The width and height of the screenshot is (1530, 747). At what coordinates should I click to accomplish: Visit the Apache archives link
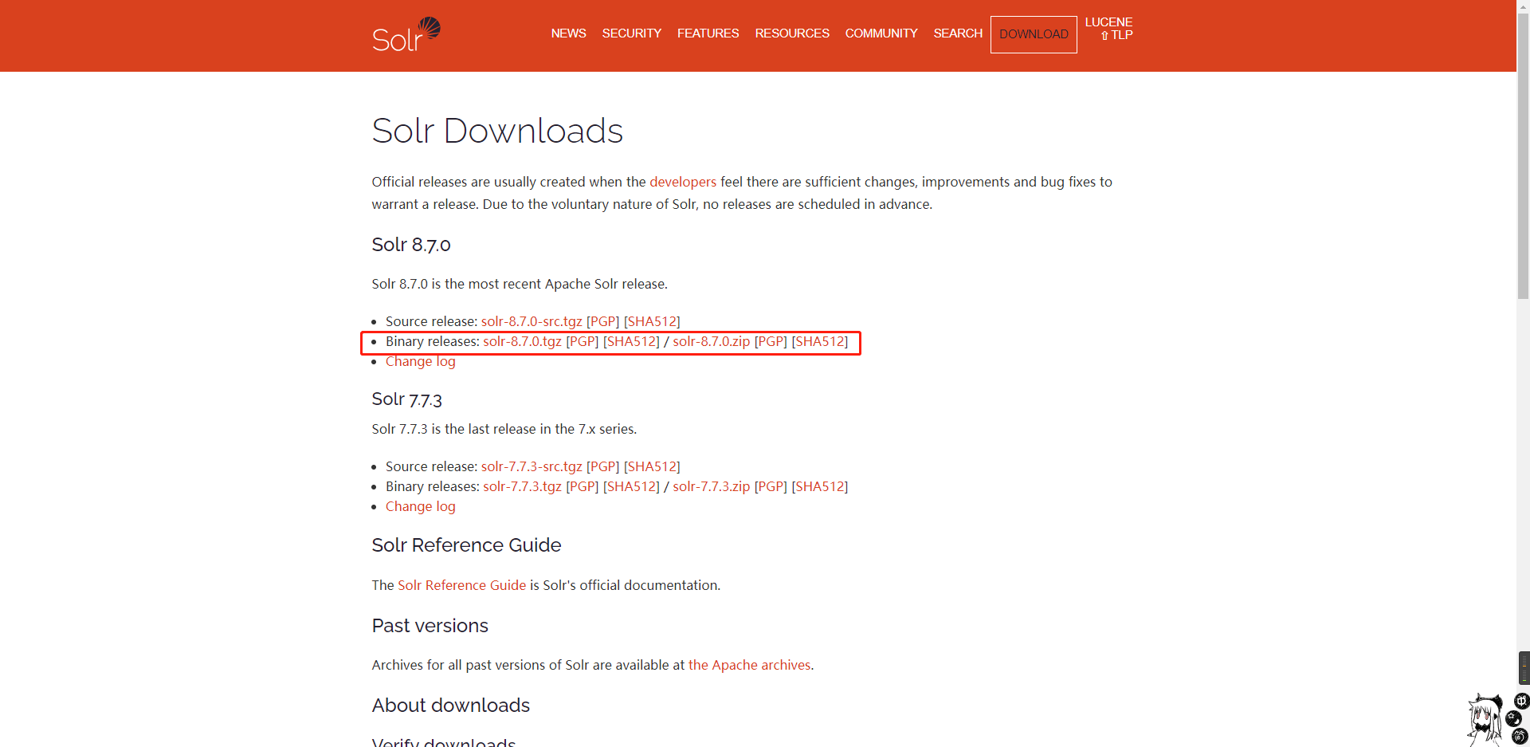coord(749,665)
